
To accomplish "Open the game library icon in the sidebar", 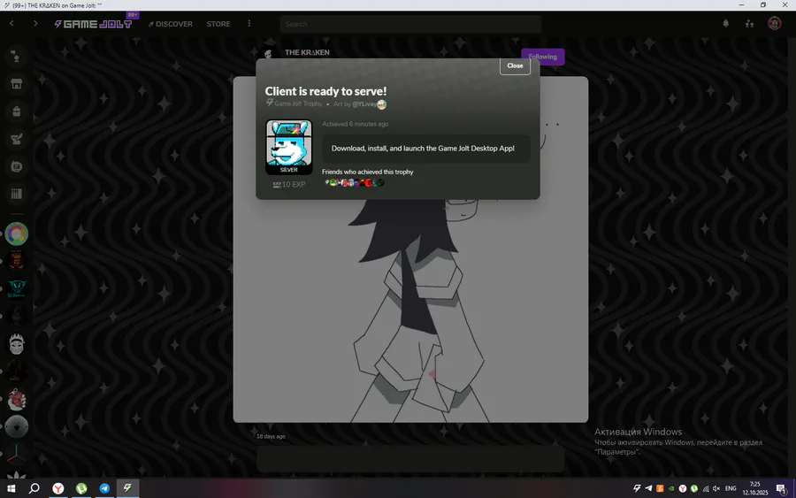I will [16, 194].
